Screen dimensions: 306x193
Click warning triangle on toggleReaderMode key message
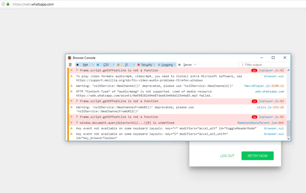(x=71, y=128)
